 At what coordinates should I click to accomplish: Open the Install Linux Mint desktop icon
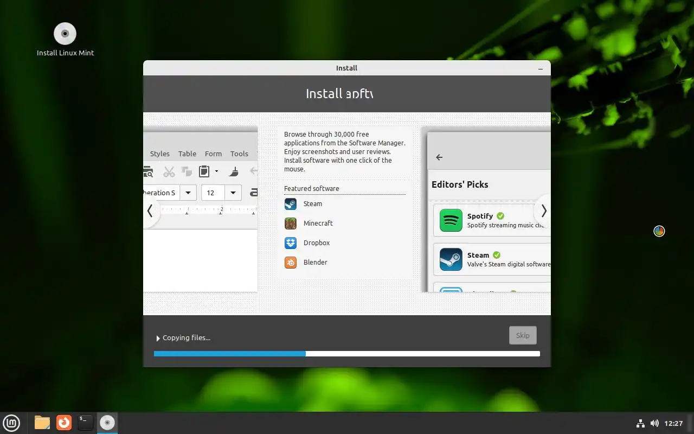pyautogui.click(x=65, y=39)
